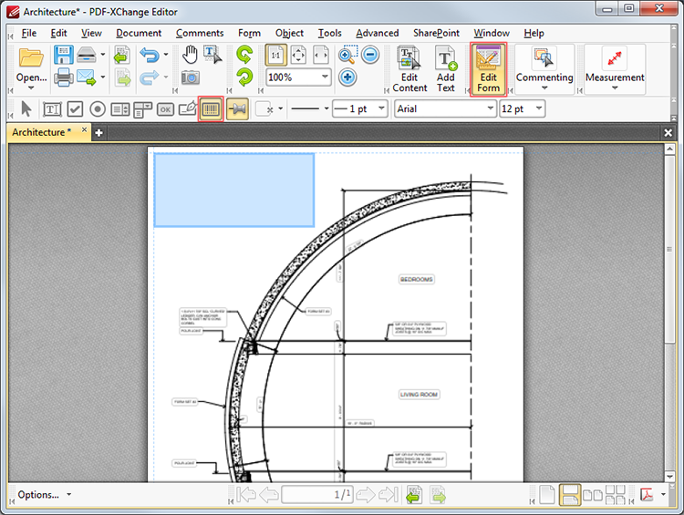
Task: Open the View menu
Action: 91,33
